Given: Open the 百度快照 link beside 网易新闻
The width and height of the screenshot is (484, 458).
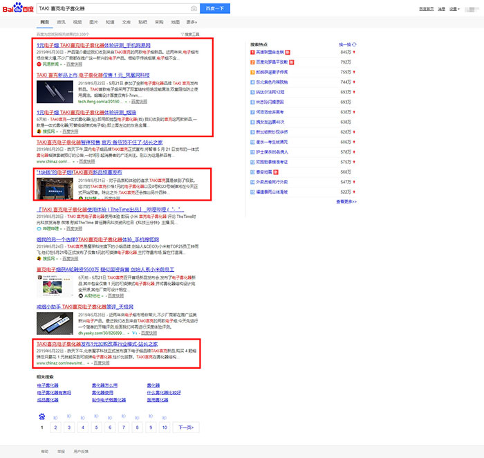Looking at the screenshot, I should [75, 64].
